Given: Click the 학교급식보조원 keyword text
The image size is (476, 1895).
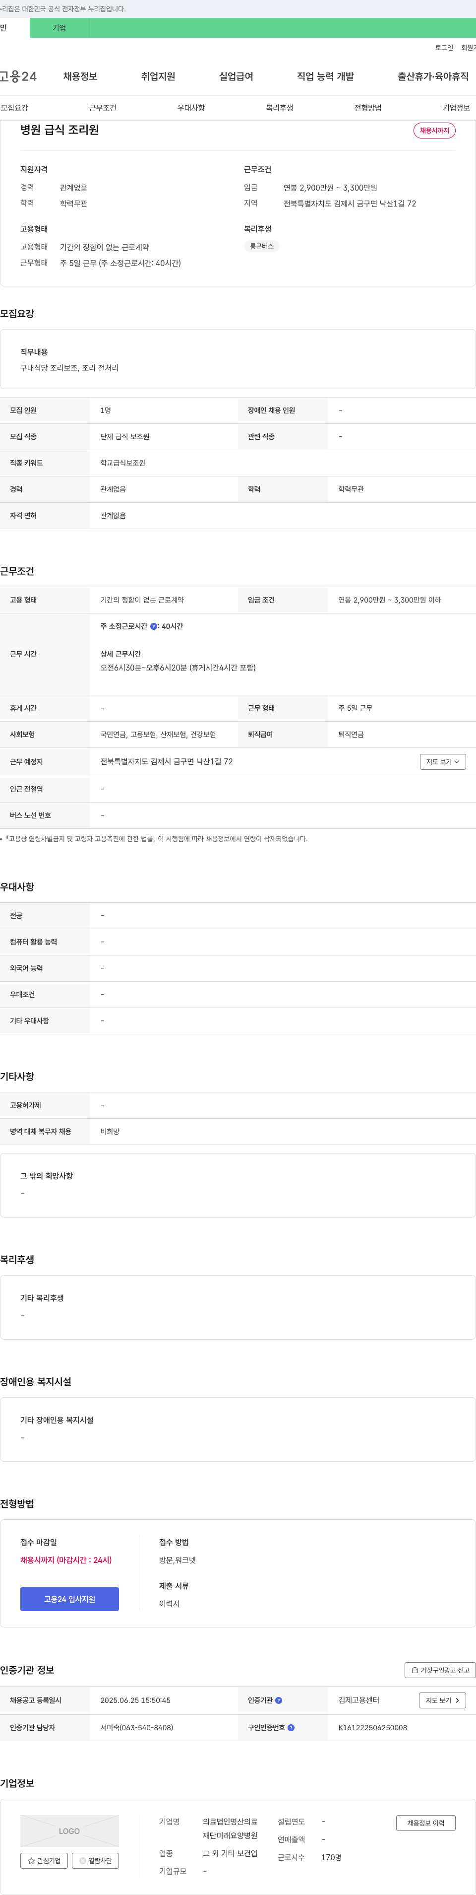Looking at the screenshot, I should (x=122, y=463).
